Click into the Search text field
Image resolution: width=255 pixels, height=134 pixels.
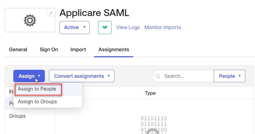tap(187, 76)
